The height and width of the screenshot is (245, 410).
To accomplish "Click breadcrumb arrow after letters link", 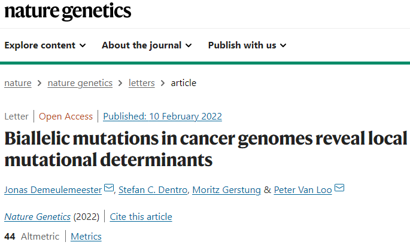I will [x=163, y=83].
